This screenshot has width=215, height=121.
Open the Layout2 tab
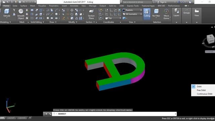click(x=22, y=118)
